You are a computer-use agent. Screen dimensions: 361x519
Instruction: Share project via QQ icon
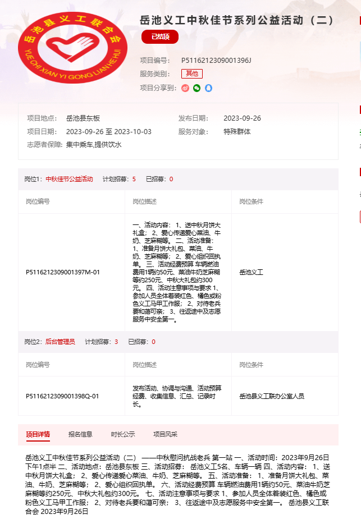click(x=208, y=88)
